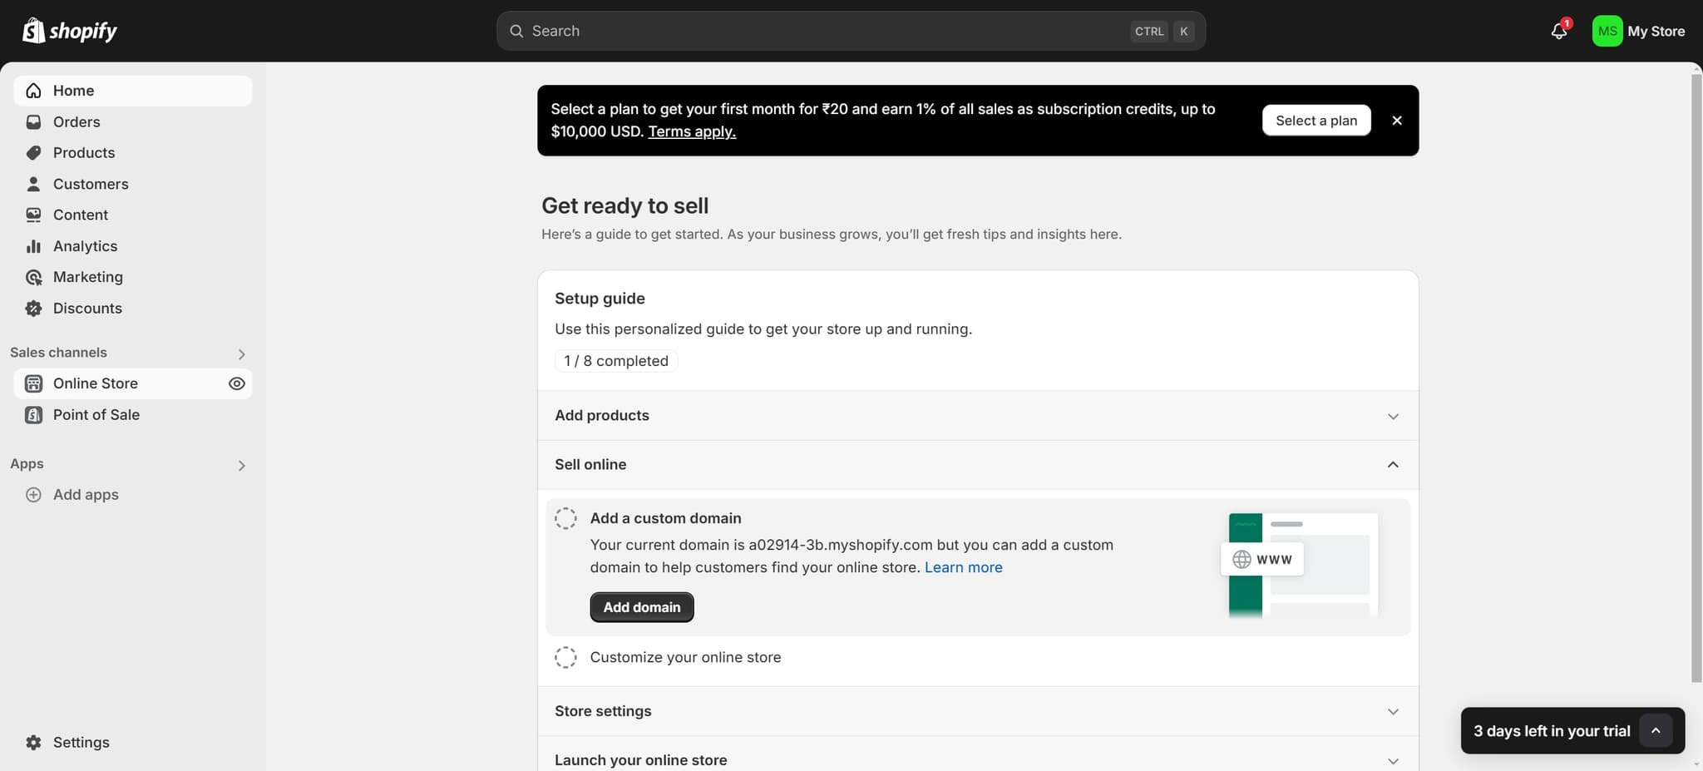Open Customers in the sidebar
Screen dimensions: 1703x771
coord(91,184)
